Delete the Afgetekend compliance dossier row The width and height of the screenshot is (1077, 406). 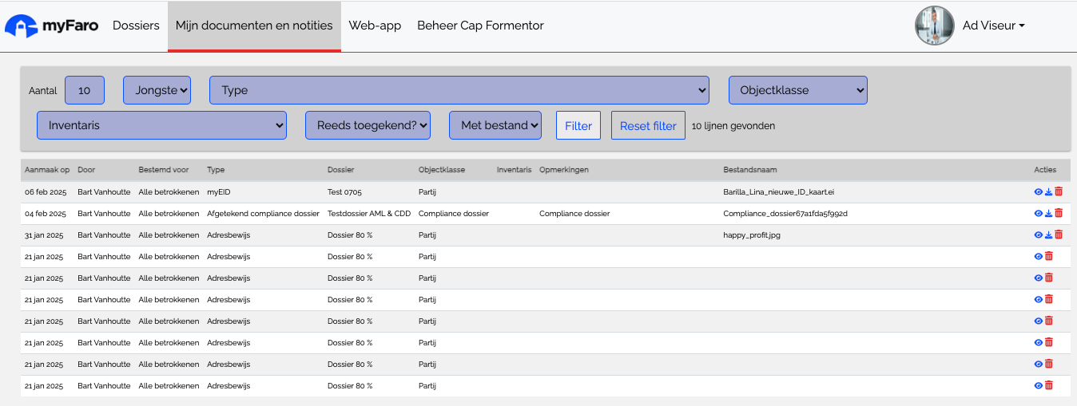(1059, 213)
